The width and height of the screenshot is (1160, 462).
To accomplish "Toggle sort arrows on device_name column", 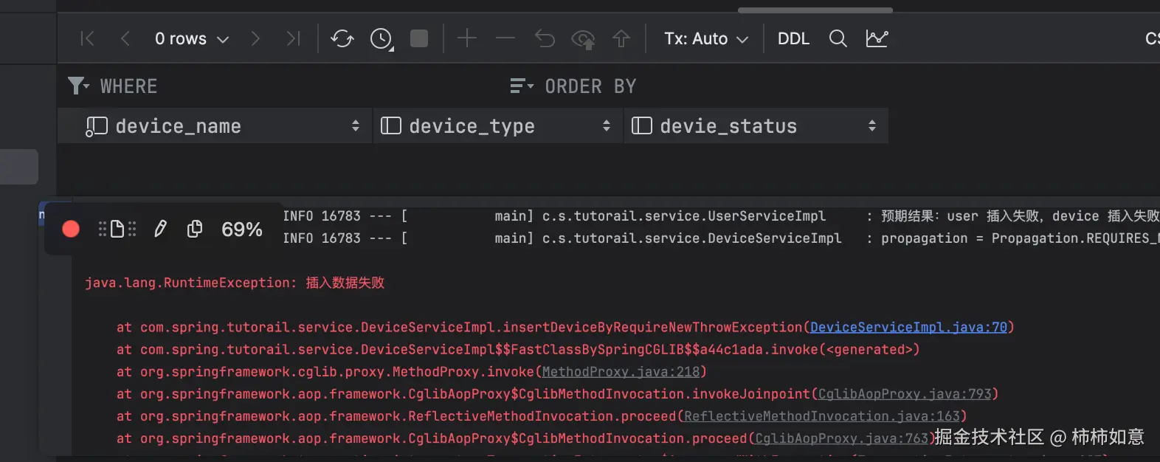I will (356, 126).
